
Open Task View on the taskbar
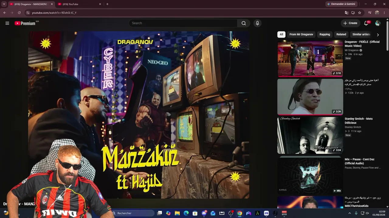pos(160,213)
